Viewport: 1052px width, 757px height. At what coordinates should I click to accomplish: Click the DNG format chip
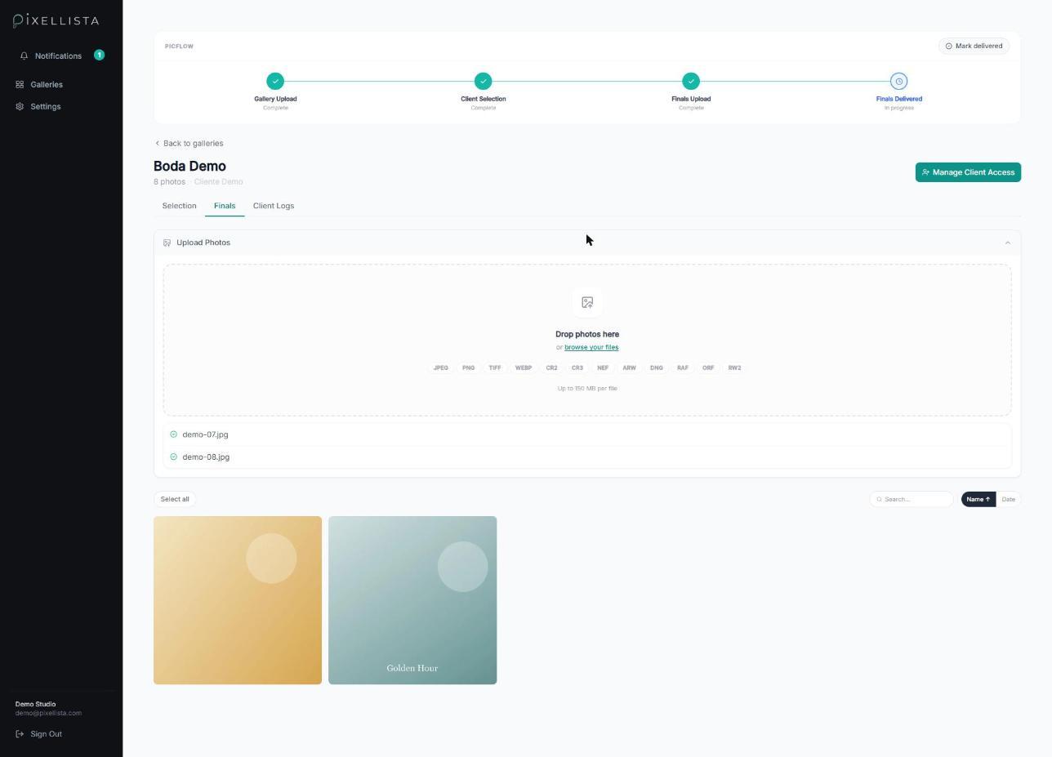click(x=656, y=368)
